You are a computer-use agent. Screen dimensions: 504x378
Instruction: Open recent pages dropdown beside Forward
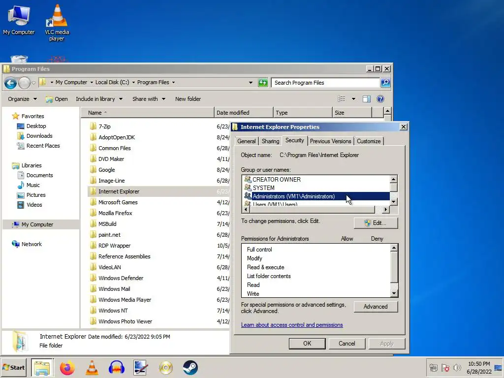coord(33,83)
